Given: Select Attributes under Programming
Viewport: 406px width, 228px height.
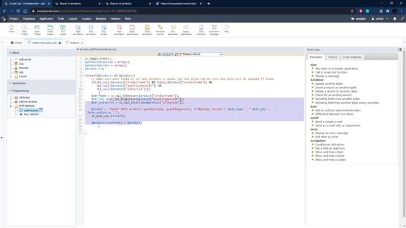Looking at the screenshot, I should [24, 98].
